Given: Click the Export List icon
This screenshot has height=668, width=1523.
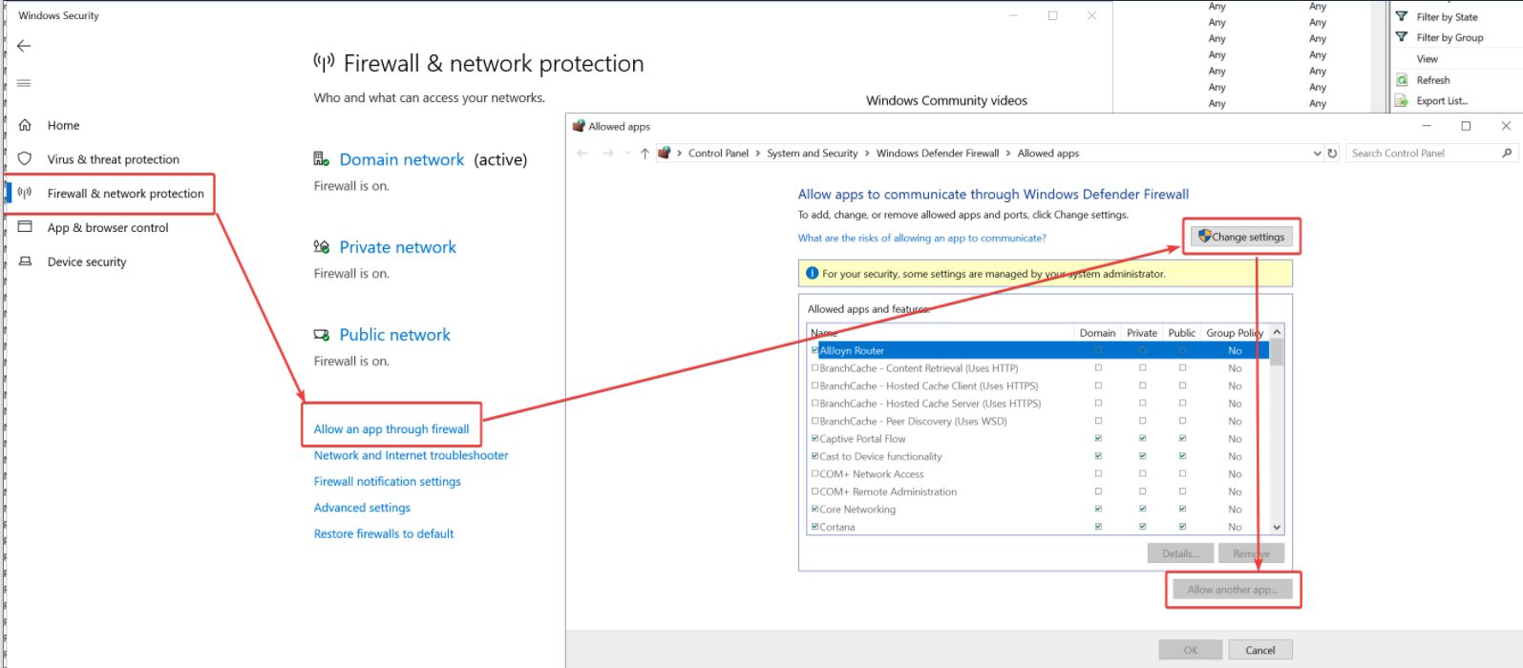Looking at the screenshot, I should point(1402,100).
